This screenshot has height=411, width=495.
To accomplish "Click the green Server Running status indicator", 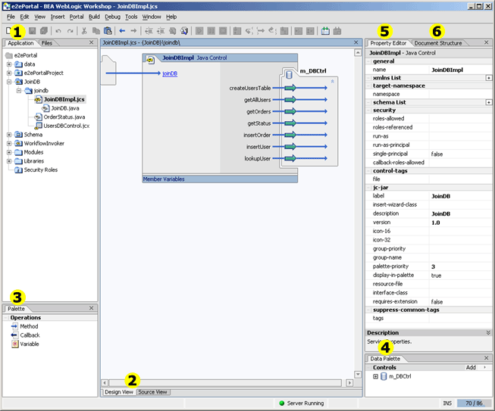I will pyautogui.click(x=281, y=403).
